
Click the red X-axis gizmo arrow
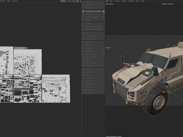click(x=164, y=92)
